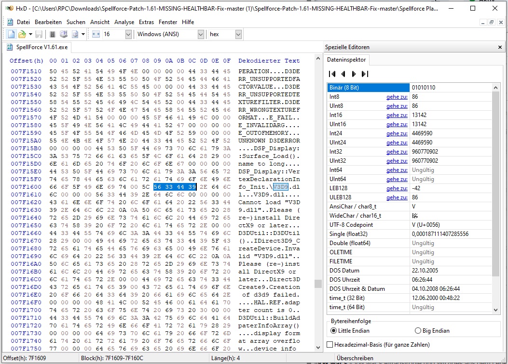This screenshot has width=508, height=364.
Task: Click 'gehe zu:' link for LEB128
Action: (x=397, y=188)
